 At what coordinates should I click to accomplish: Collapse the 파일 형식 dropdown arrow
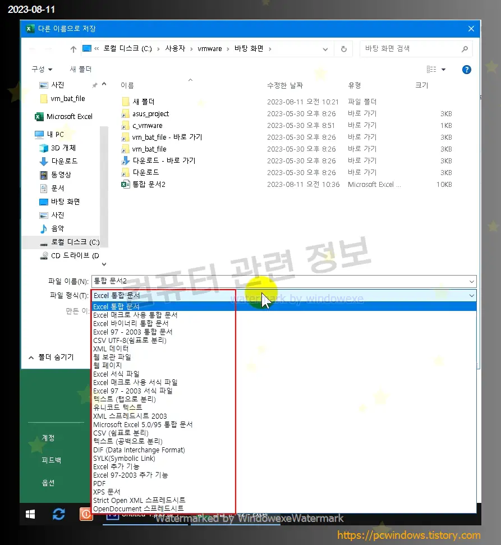point(471,296)
